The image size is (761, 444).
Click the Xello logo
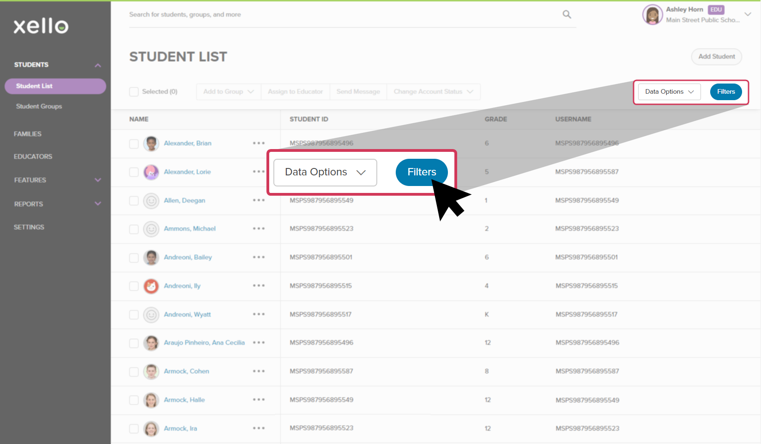(x=41, y=26)
